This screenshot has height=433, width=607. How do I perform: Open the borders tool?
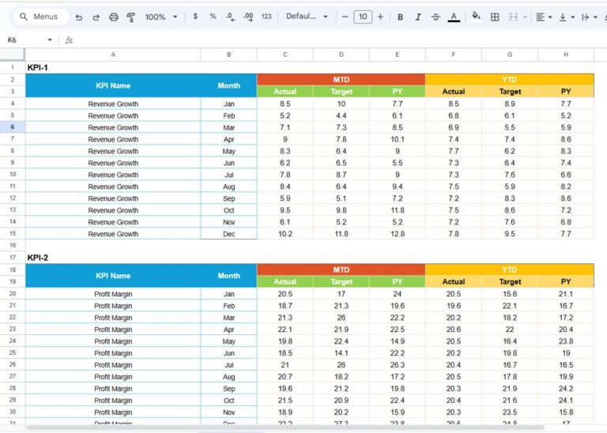(495, 17)
